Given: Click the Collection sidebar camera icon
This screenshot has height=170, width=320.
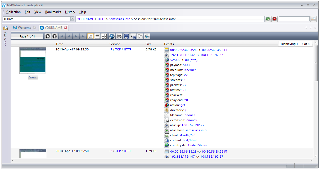Looking at the screenshot, I should pos(5,28).
